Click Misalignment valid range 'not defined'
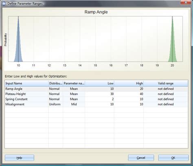 coord(166,104)
